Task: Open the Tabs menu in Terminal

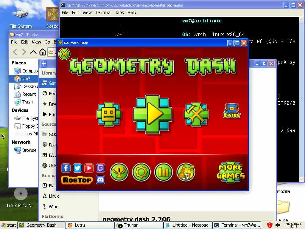Action: (x=119, y=13)
